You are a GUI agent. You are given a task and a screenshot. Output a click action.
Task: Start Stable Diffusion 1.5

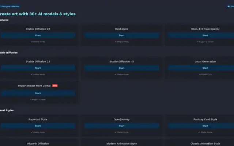121,68
